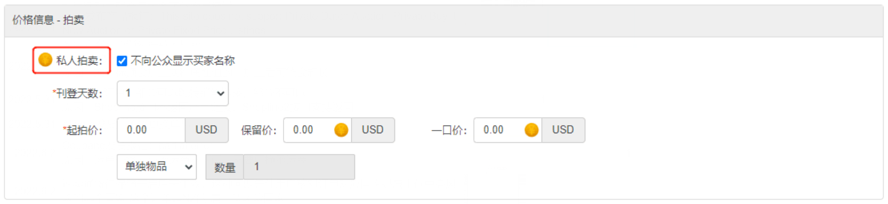Click the 不向公众显示买家名称 label text
888x204 pixels.
tap(183, 61)
